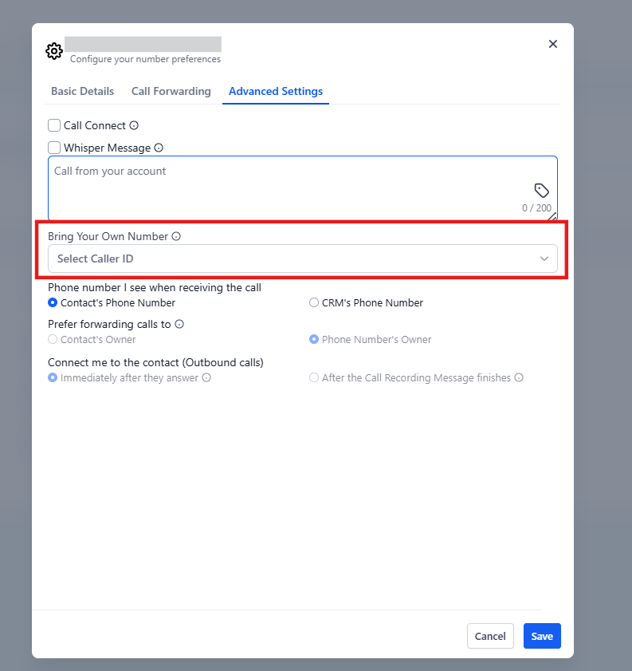
Task: Select the CRM's Phone Number radio option
Action: 314,303
